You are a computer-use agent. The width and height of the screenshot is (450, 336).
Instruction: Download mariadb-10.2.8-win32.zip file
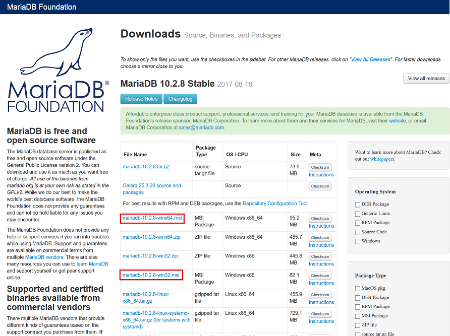click(150, 256)
